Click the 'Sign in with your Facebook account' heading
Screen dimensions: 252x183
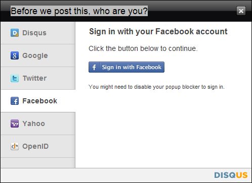(158, 31)
